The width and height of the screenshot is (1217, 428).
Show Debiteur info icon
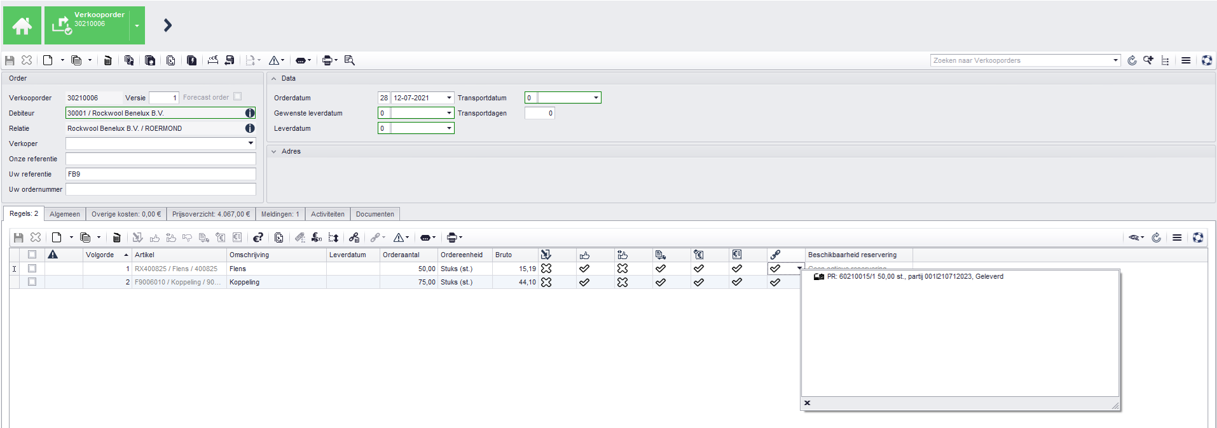click(x=250, y=113)
